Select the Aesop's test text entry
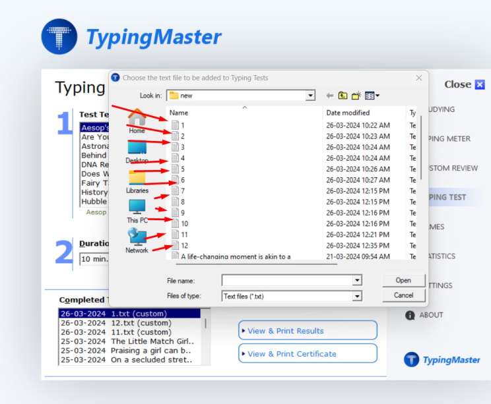 tap(94, 128)
